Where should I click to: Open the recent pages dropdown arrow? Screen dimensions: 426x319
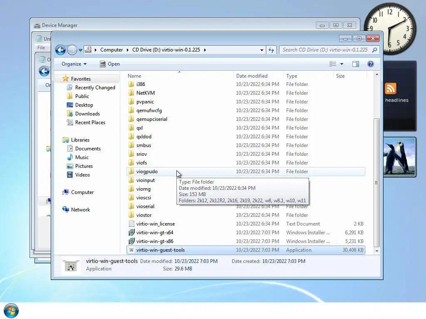click(x=80, y=50)
